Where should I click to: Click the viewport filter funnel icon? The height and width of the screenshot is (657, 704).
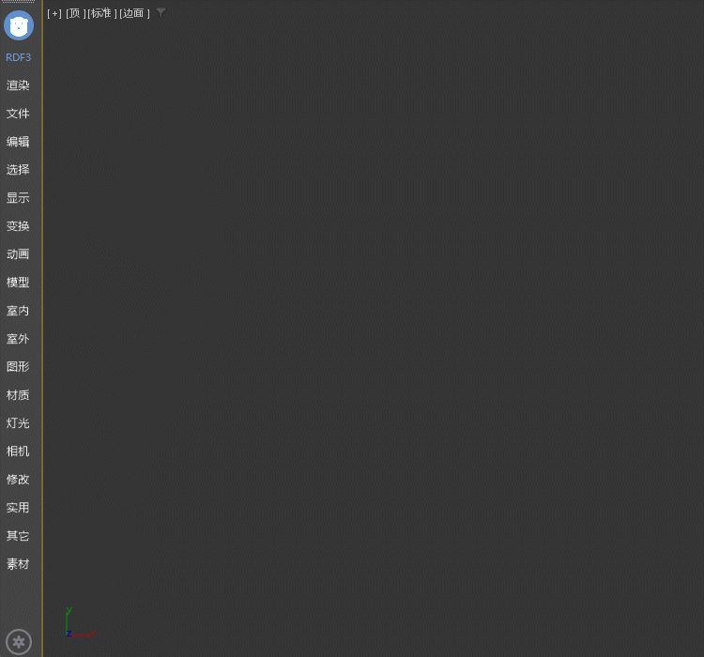click(161, 12)
